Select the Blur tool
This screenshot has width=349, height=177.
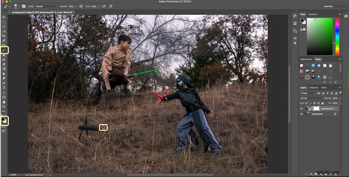(4, 74)
